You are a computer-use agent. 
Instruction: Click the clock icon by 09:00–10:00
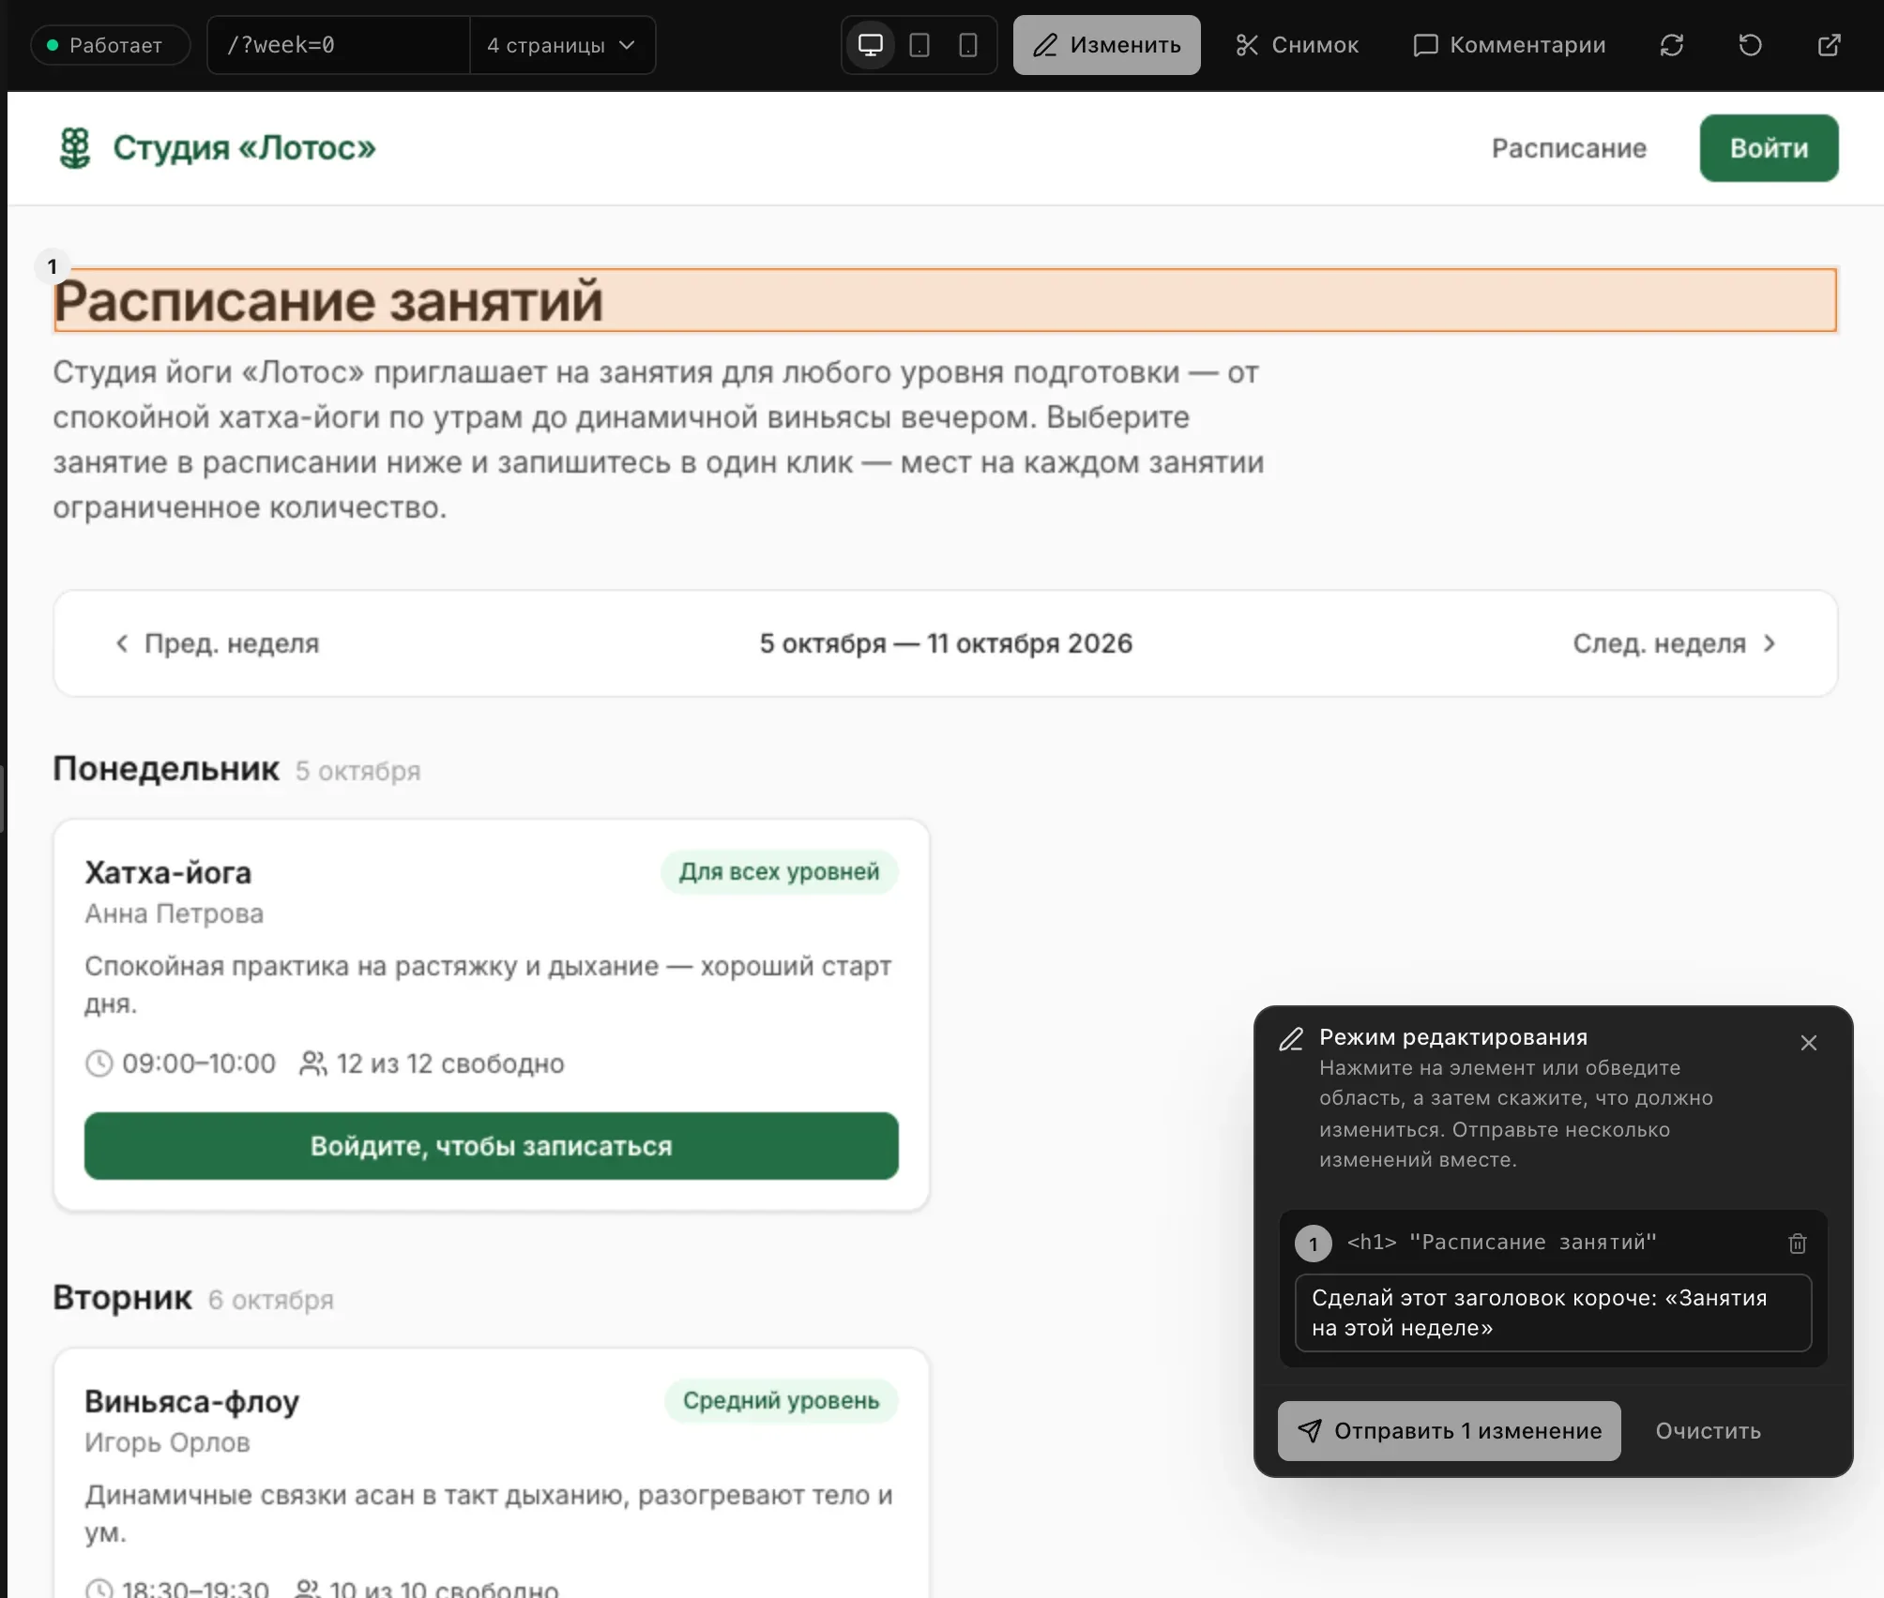(99, 1063)
